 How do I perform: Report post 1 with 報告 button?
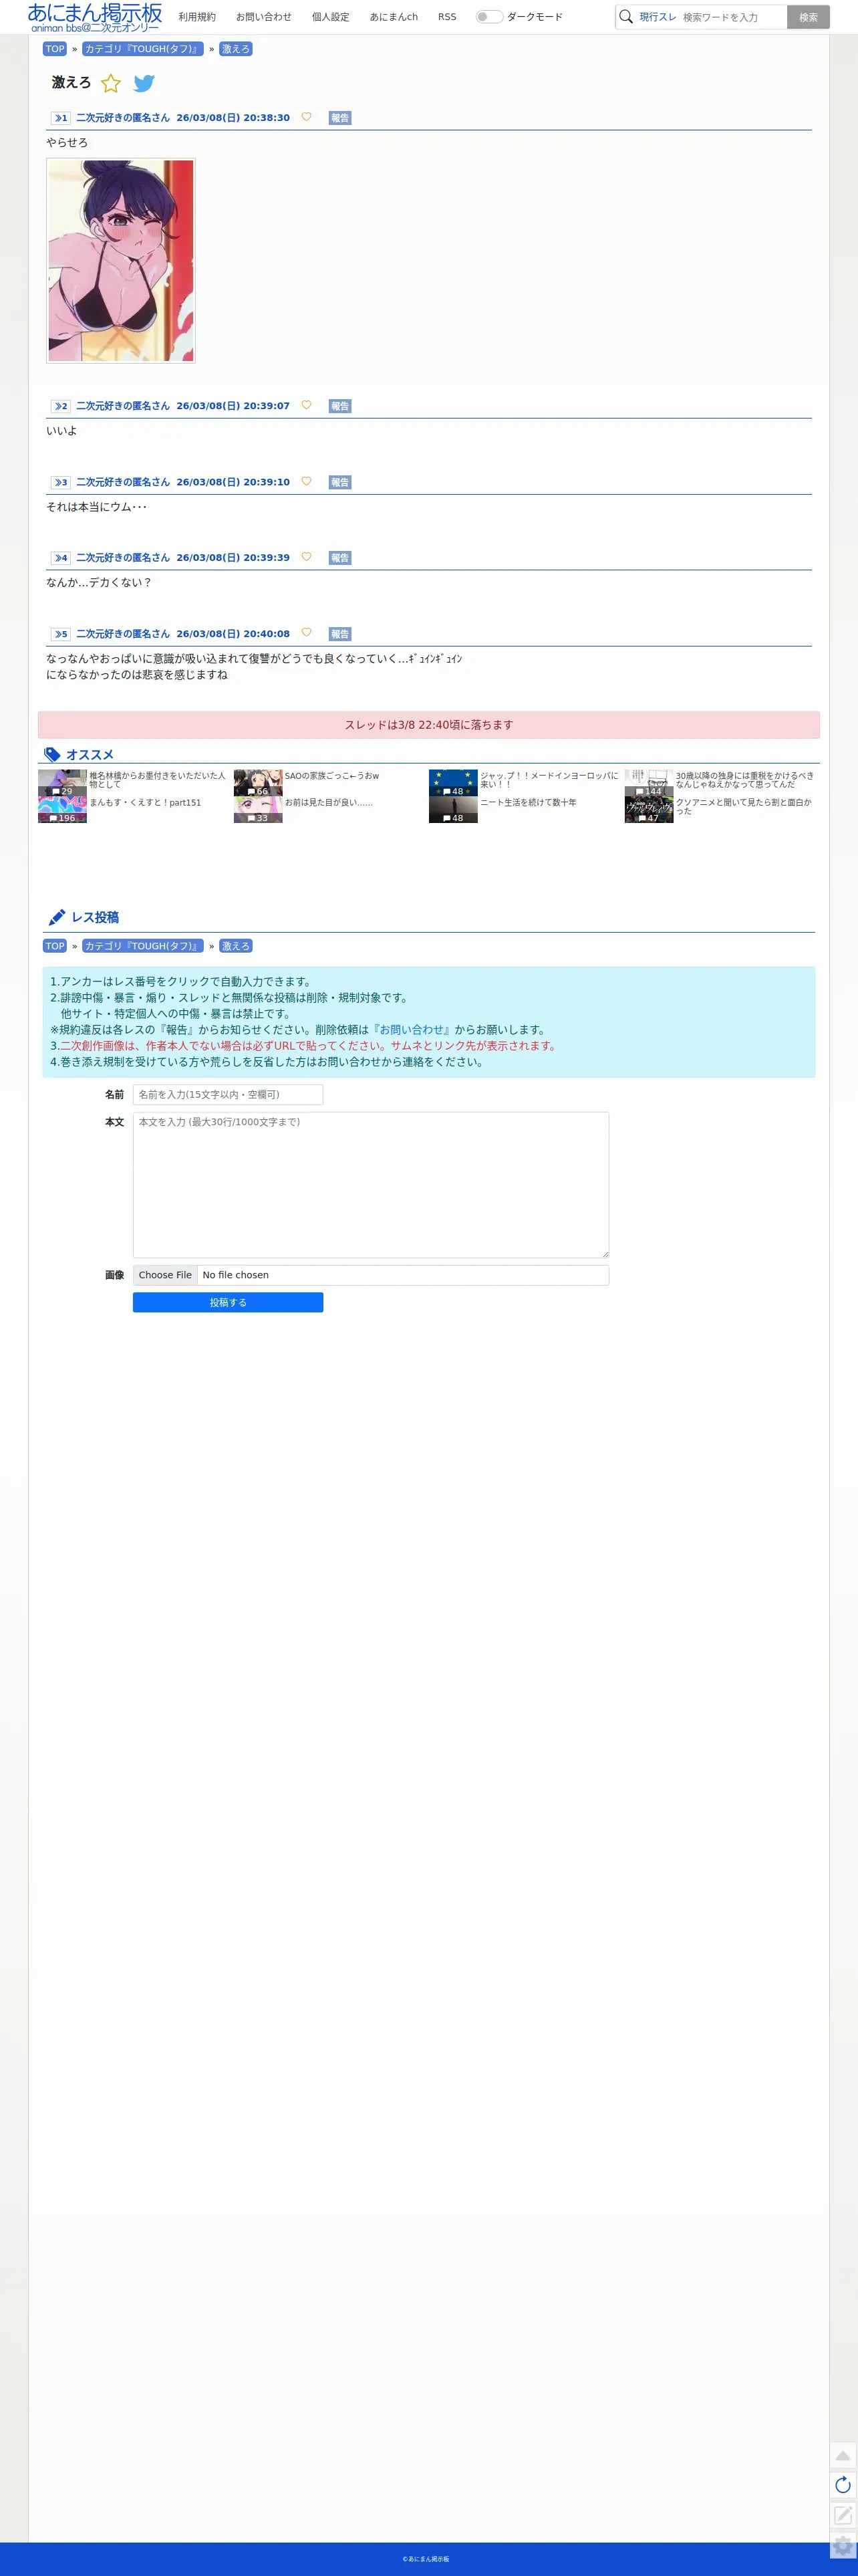coord(340,118)
